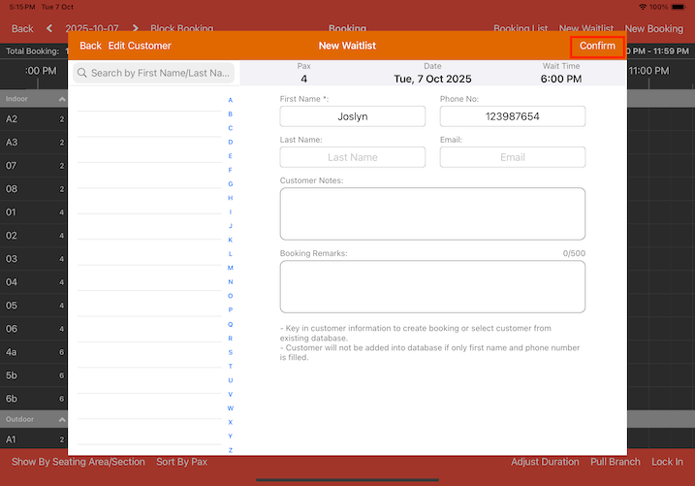Jump to letter S in customer index
Image resolution: width=695 pixels, height=486 pixels.
tap(230, 352)
